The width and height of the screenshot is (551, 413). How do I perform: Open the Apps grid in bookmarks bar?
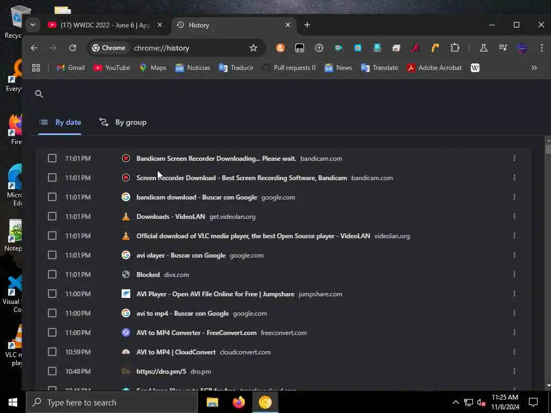coord(36,68)
